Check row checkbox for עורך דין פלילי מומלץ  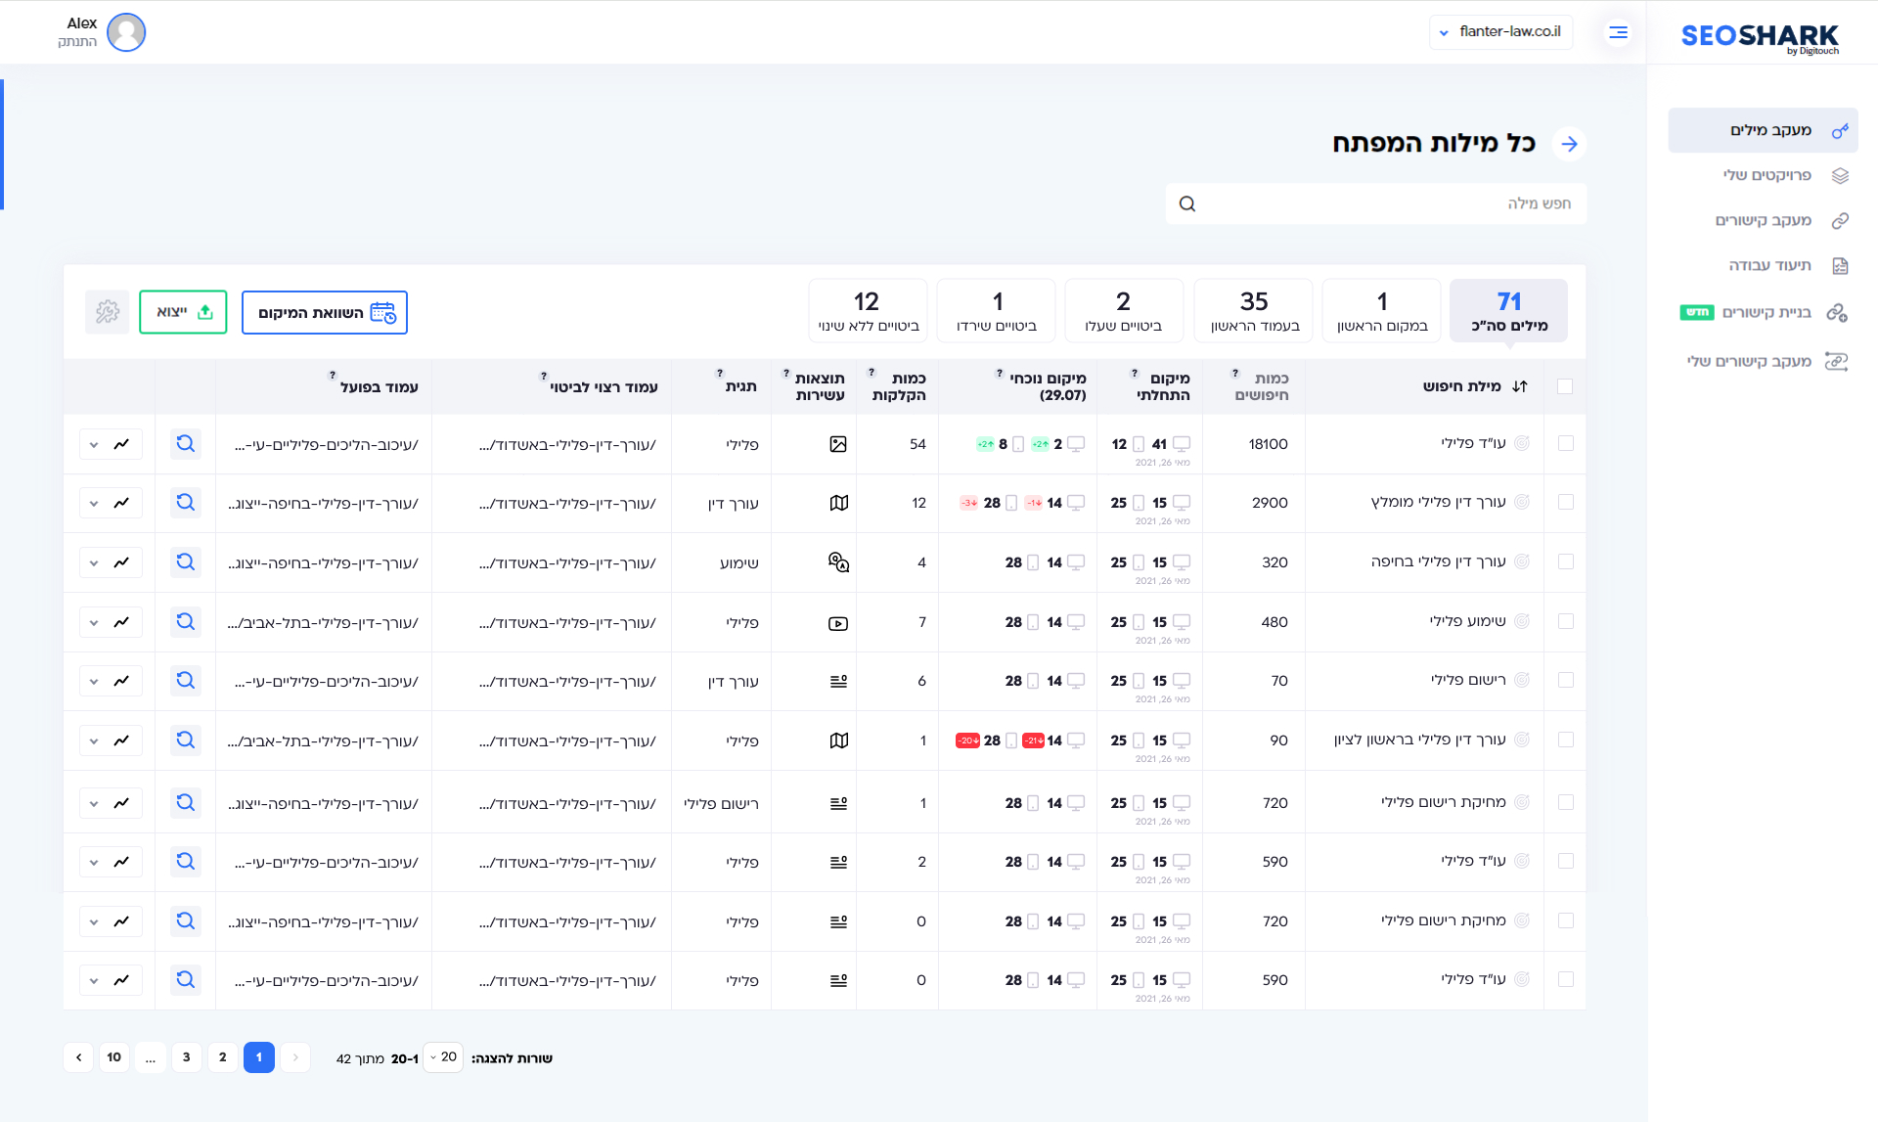[x=1565, y=502]
